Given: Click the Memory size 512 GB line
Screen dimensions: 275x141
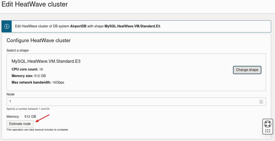Looking at the screenshot, I should [x=29, y=76].
